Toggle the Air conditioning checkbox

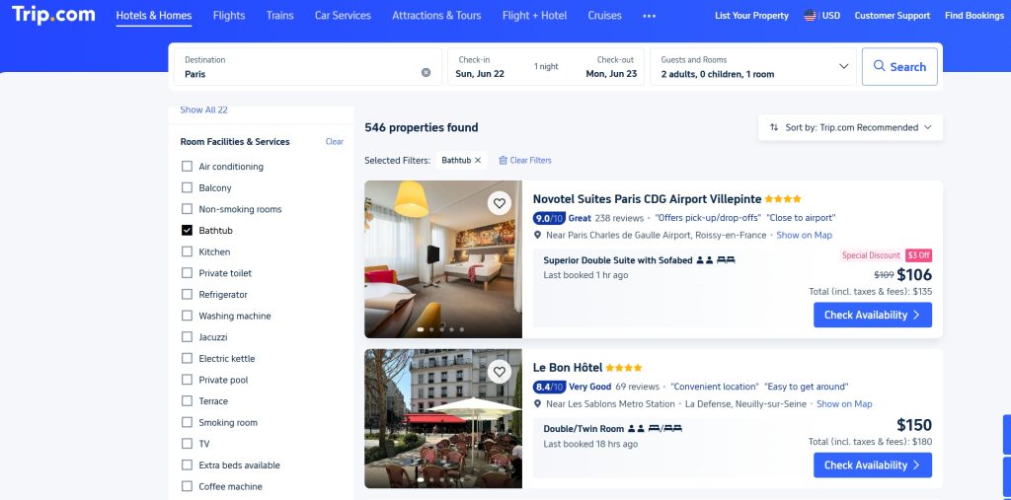pos(187,167)
